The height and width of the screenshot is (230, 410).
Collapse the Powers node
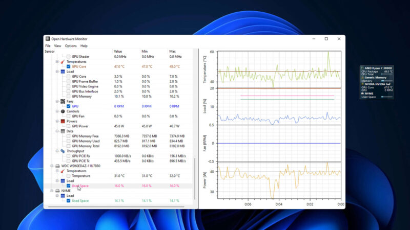point(57,121)
